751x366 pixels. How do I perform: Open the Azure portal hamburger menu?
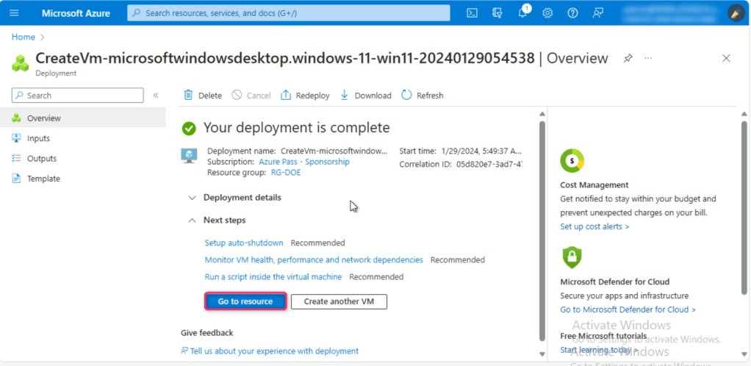point(14,13)
